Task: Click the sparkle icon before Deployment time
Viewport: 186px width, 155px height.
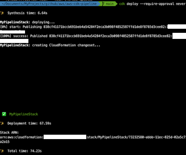Action: (2, 123)
